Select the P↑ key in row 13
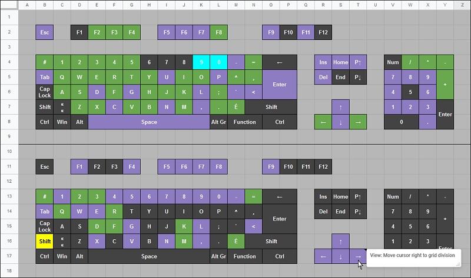 (357, 197)
